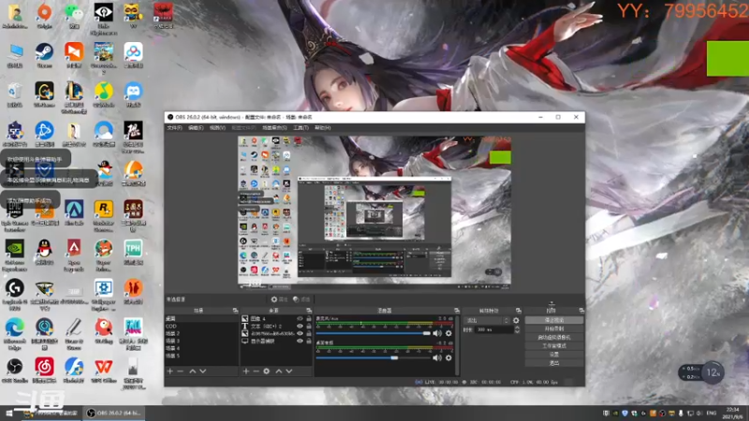749x421 pixels.
Task: Click the 设置 settings button in Controls
Action: tap(554, 355)
